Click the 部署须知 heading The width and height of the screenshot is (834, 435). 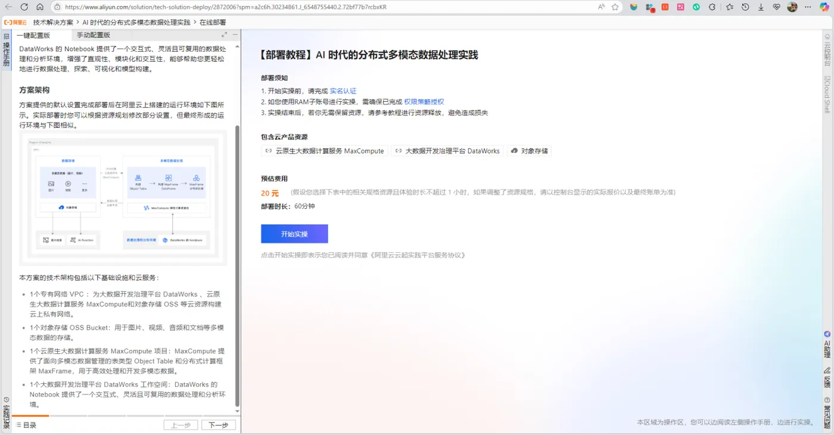click(x=274, y=78)
